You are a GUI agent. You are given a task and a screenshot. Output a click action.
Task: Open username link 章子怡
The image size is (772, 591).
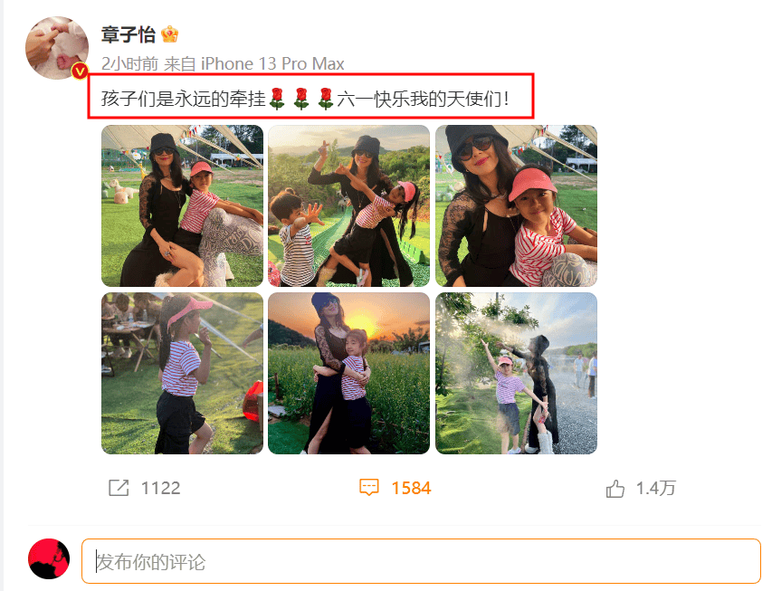[x=128, y=34]
